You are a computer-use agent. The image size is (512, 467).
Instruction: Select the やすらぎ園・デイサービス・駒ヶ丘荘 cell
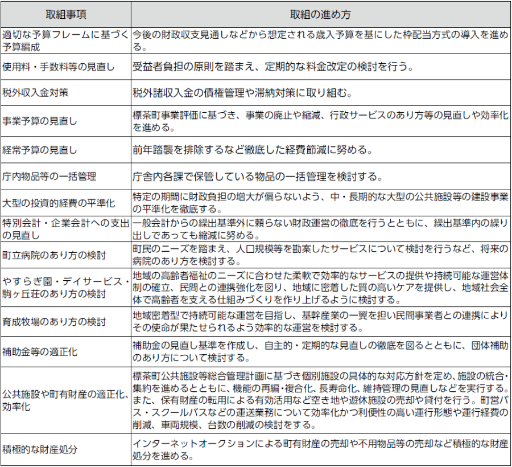pos(65,288)
